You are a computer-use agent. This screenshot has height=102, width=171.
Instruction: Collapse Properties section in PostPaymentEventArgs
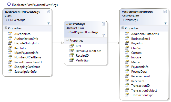tap(123, 28)
